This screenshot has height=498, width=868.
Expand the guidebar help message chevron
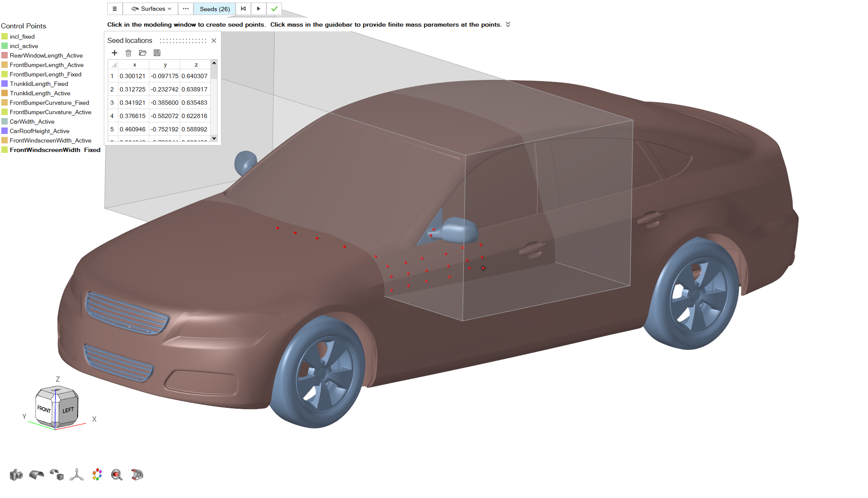508,24
